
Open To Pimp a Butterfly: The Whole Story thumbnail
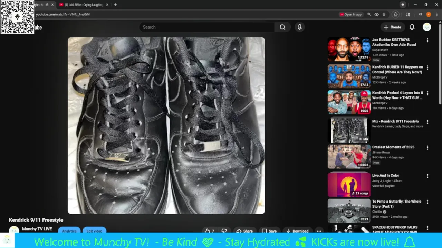click(x=349, y=210)
